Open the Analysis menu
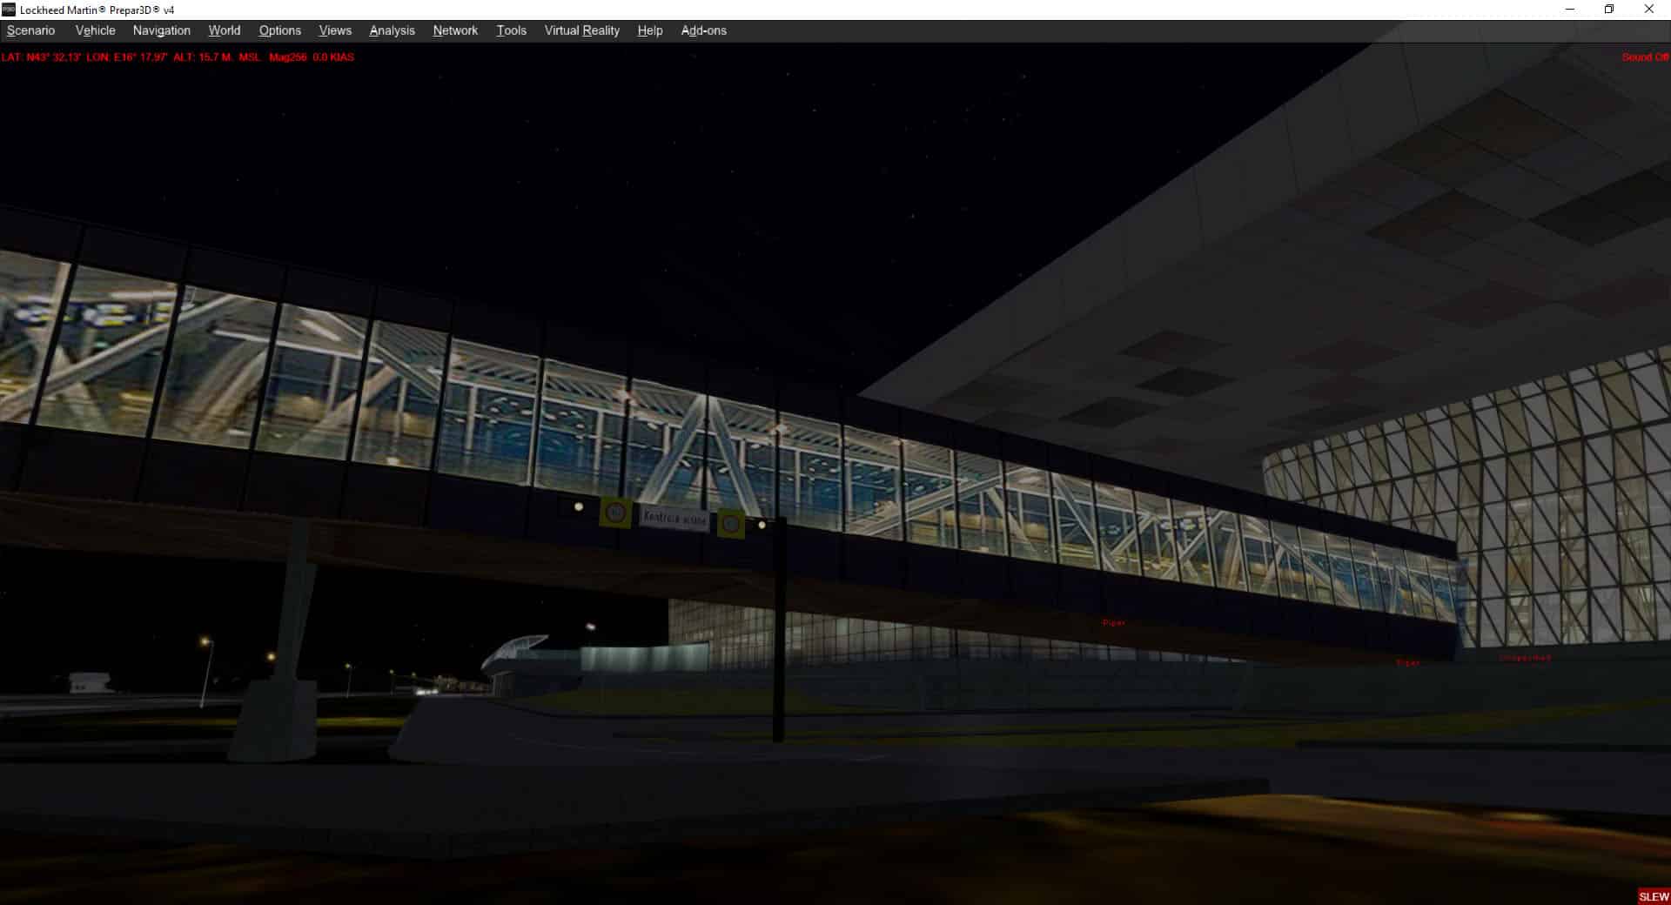Viewport: 1671px width, 905px height. tap(392, 30)
